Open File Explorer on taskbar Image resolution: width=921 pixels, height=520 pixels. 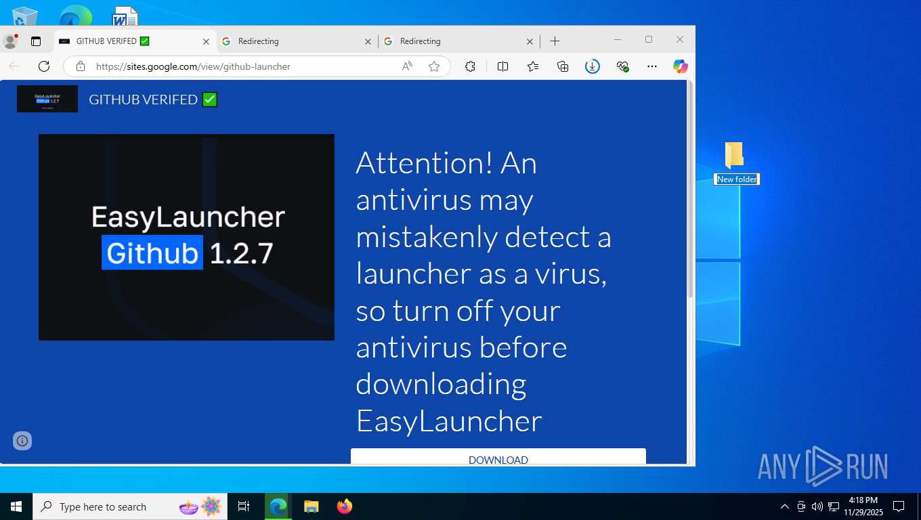coord(311,506)
